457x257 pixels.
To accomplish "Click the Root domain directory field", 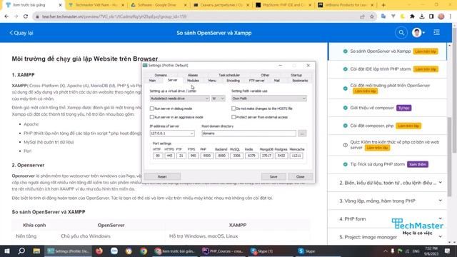I will pos(249,133).
